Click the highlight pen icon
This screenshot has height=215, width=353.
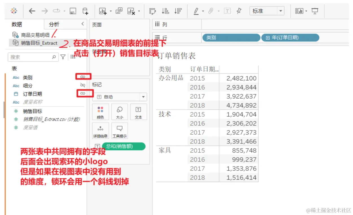pos(196,11)
